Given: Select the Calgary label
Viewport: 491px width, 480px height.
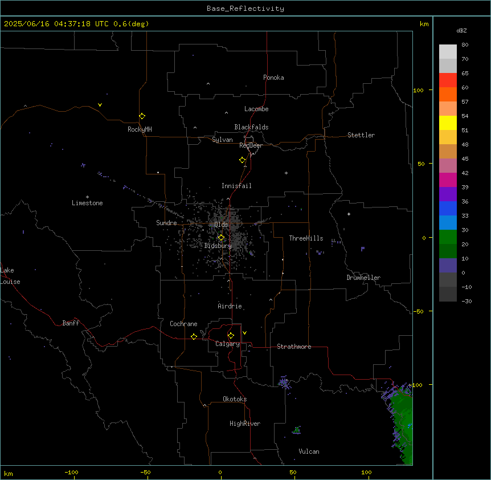Looking at the screenshot, I should (227, 344).
